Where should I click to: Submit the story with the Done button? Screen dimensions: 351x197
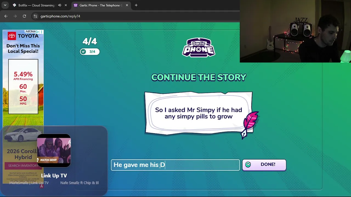[x=264, y=165]
